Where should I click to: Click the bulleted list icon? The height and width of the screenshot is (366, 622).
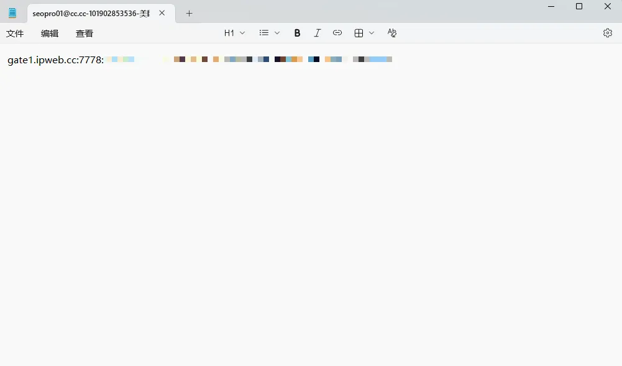click(x=264, y=33)
